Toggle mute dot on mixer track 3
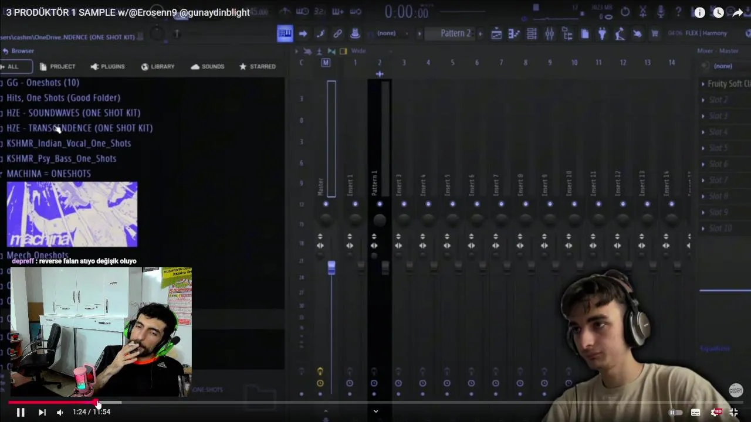This screenshot has height=422, width=751. point(404,204)
